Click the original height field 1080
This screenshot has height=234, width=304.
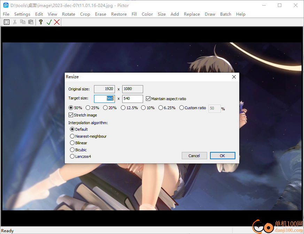[132, 89]
